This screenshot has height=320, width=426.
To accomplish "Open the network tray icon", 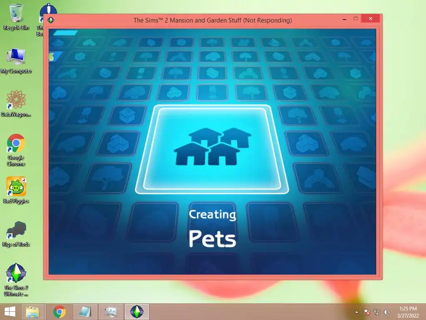I will [377, 312].
